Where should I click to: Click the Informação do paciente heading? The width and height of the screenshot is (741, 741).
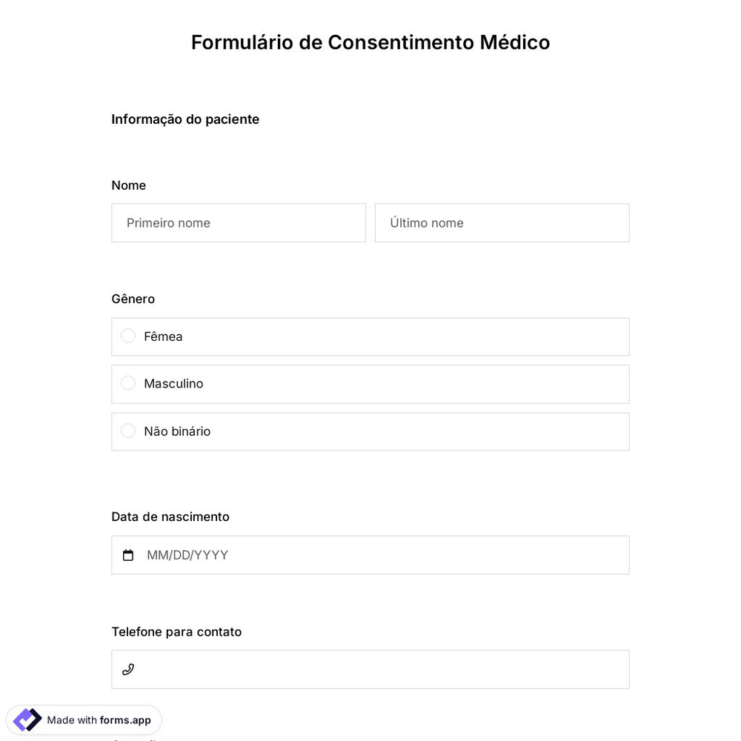(185, 119)
